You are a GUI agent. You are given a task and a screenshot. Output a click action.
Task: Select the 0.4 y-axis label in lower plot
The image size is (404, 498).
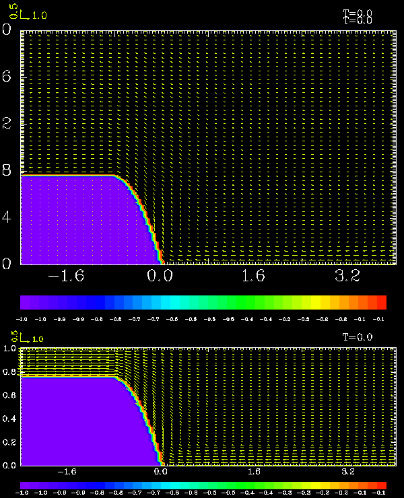9,419
